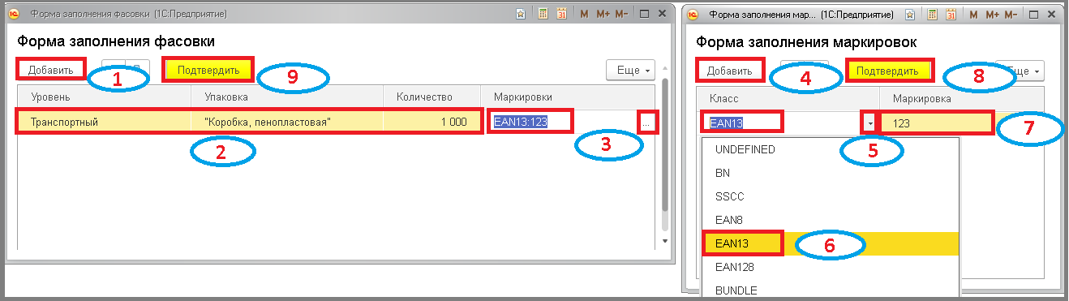Click scrollbar up arrow in фасовки form
The height and width of the screenshot is (301, 1069).
pyautogui.click(x=665, y=69)
